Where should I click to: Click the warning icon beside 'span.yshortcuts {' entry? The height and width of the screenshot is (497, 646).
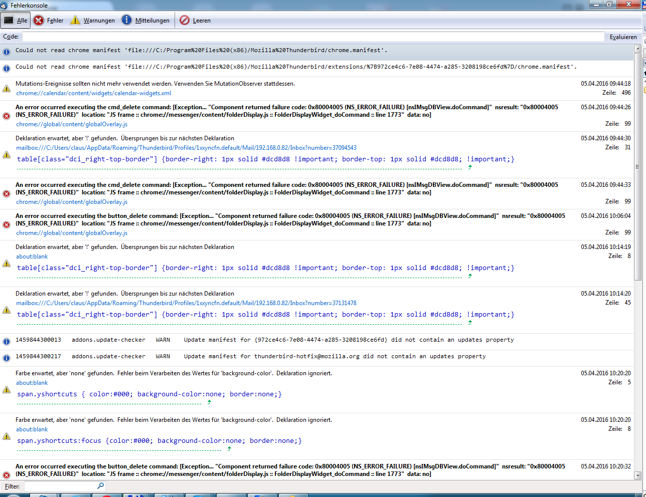pyautogui.click(x=7, y=389)
